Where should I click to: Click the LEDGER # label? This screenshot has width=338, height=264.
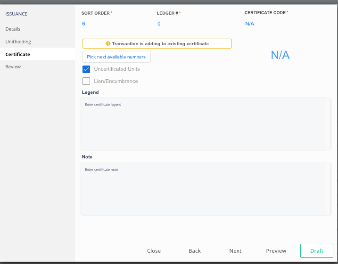pos(167,13)
